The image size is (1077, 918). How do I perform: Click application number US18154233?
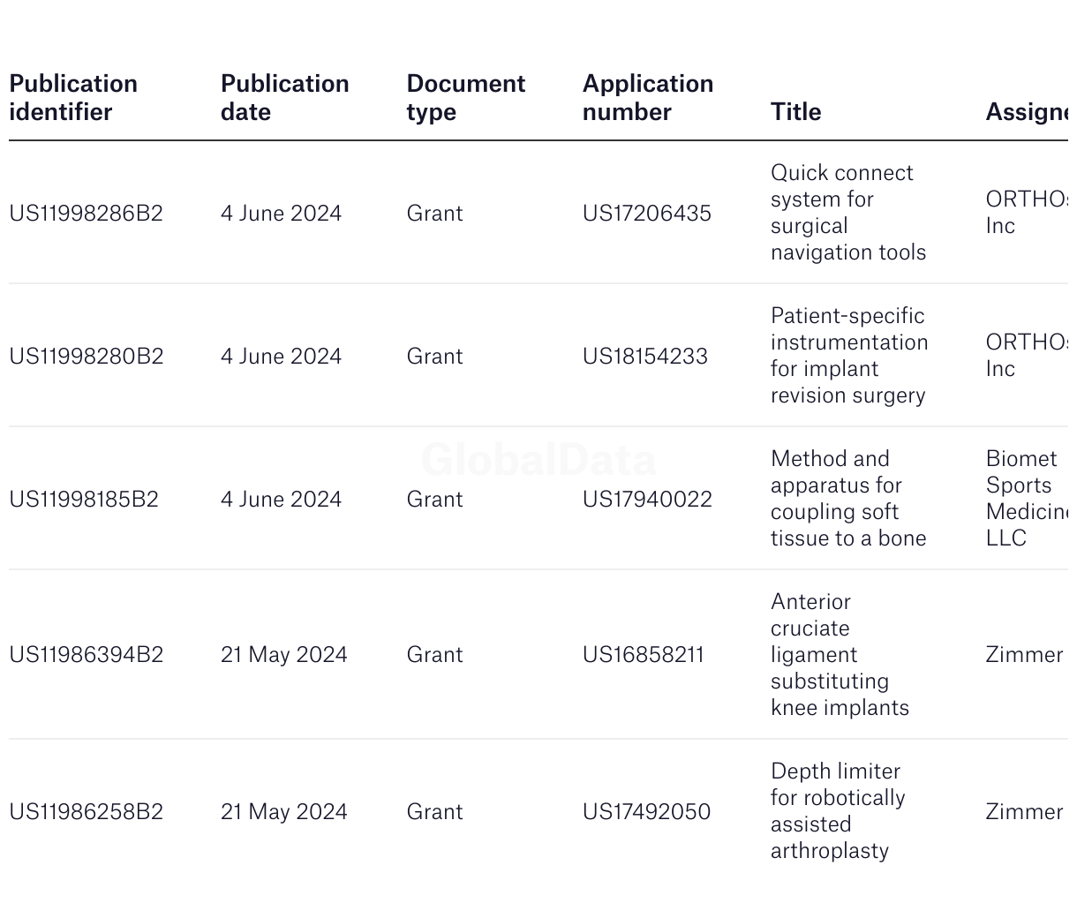[645, 357]
